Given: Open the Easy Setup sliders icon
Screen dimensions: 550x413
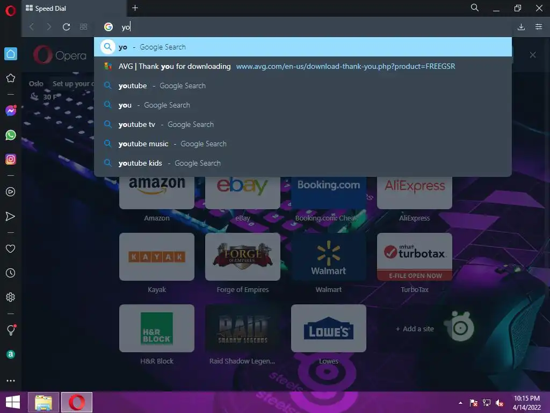Looking at the screenshot, I should click(539, 27).
